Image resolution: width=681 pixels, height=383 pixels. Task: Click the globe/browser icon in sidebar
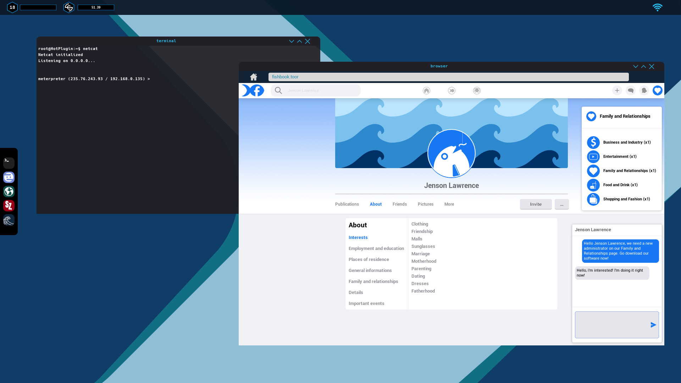[x=9, y=191]
